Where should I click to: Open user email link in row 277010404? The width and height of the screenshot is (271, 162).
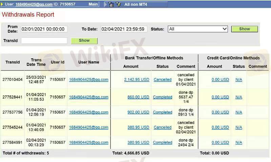point(89,79)
